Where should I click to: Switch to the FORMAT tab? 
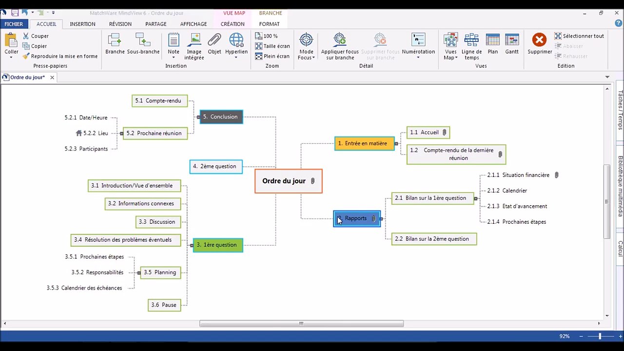tap(270, 24)
